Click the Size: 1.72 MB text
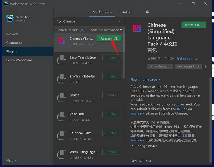Viewport: 214px width, 167px height. pyautogui.click(x=140, y=161)
